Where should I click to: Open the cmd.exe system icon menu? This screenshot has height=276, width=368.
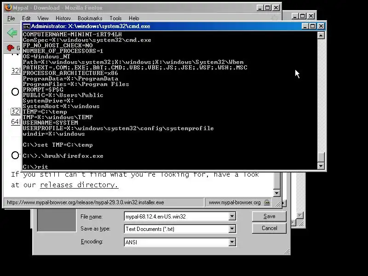click(26, 26)
